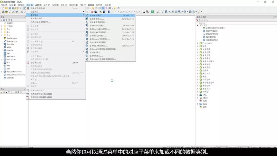Expand the C:\ drive node
The image size is (277, 156).
pos(2,29)
